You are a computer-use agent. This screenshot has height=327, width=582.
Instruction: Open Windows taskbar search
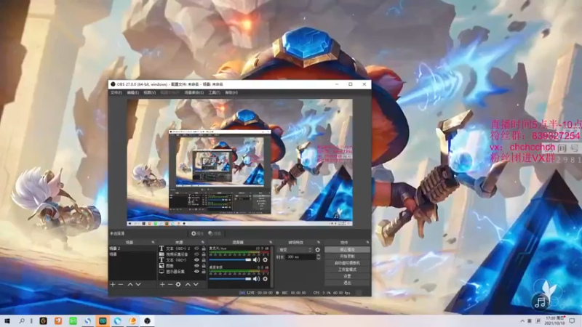22,320
